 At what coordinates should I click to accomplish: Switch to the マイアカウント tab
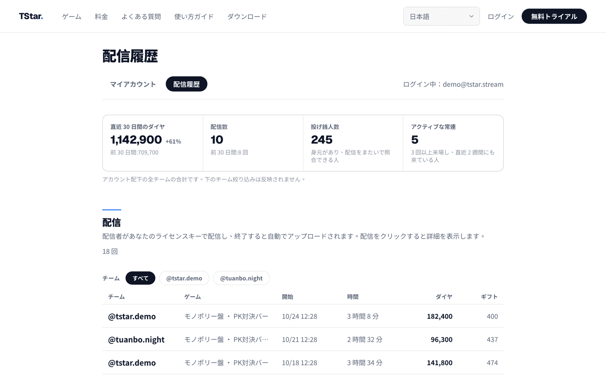pyautogui.click(x=133, y=84)
